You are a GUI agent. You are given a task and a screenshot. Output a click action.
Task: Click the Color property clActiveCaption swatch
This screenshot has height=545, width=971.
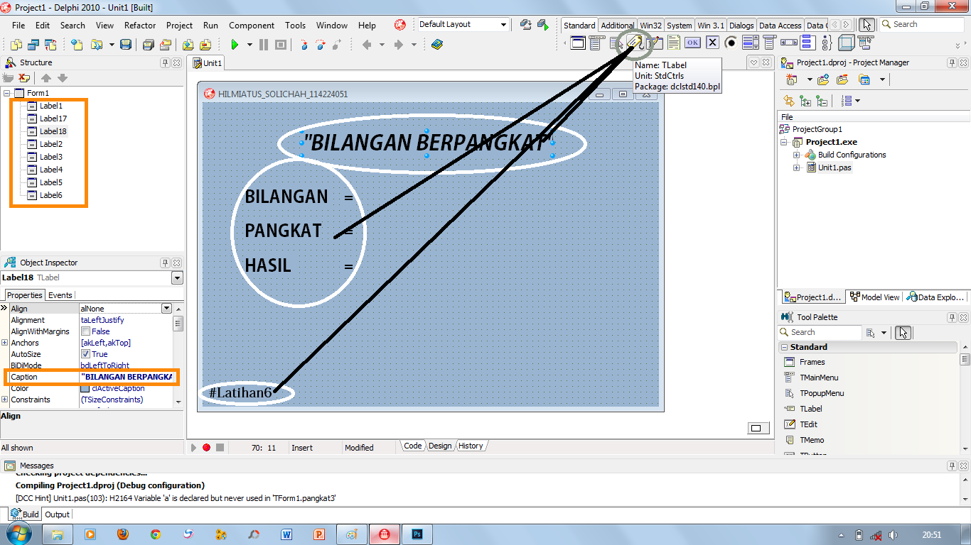click(85, 388)
